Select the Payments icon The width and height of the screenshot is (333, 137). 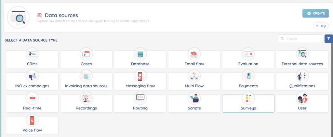point(248,76)
